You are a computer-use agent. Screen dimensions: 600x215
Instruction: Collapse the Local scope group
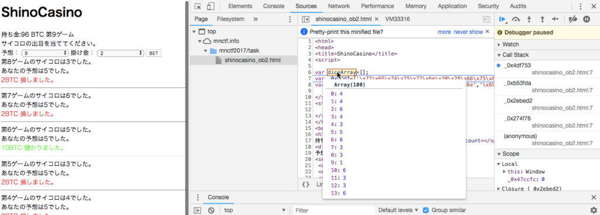tap(499, 164)
